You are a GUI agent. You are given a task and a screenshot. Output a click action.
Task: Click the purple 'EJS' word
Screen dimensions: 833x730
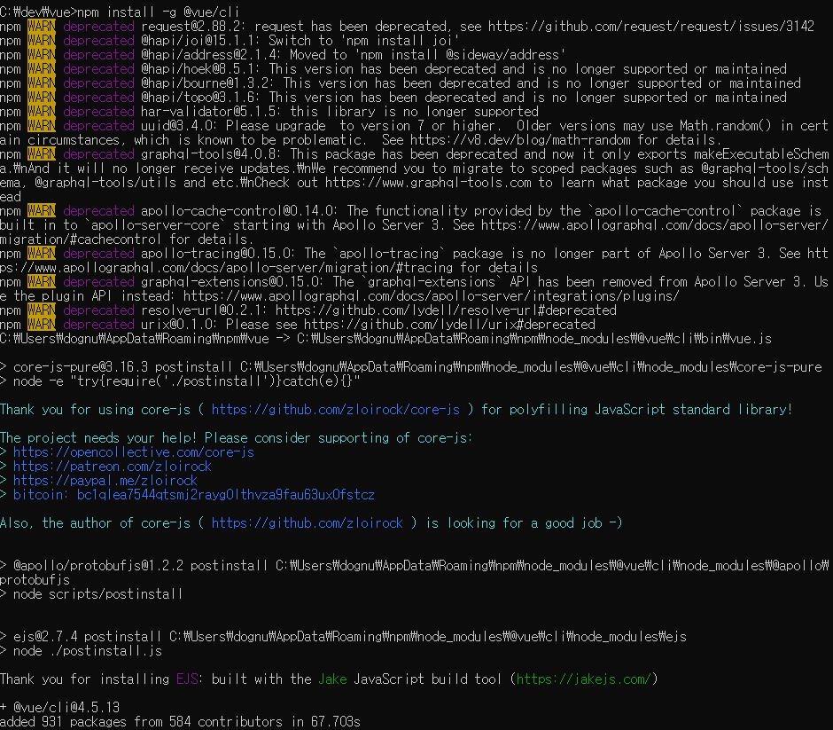click(x=187, y=679)
